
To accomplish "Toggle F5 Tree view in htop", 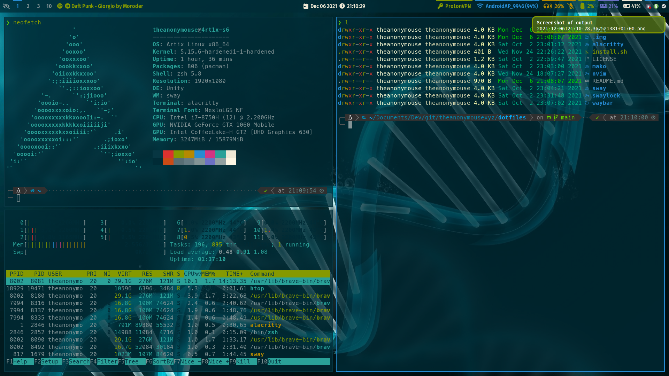I will [132, 361].
